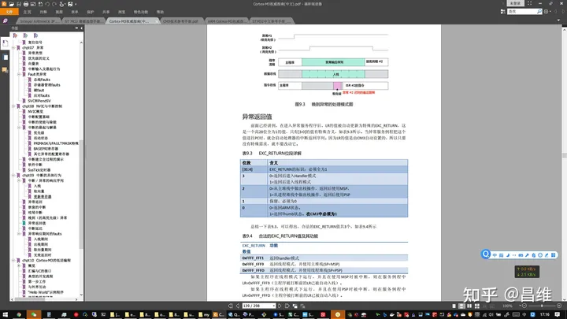Open the comments panel icon in sidebar

coord(5,69)
